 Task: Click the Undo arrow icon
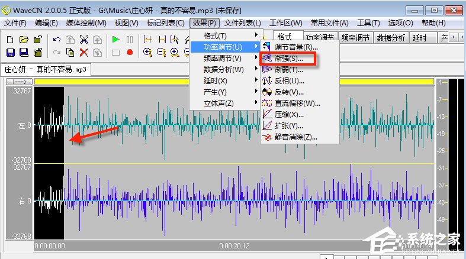click(57, 40)
